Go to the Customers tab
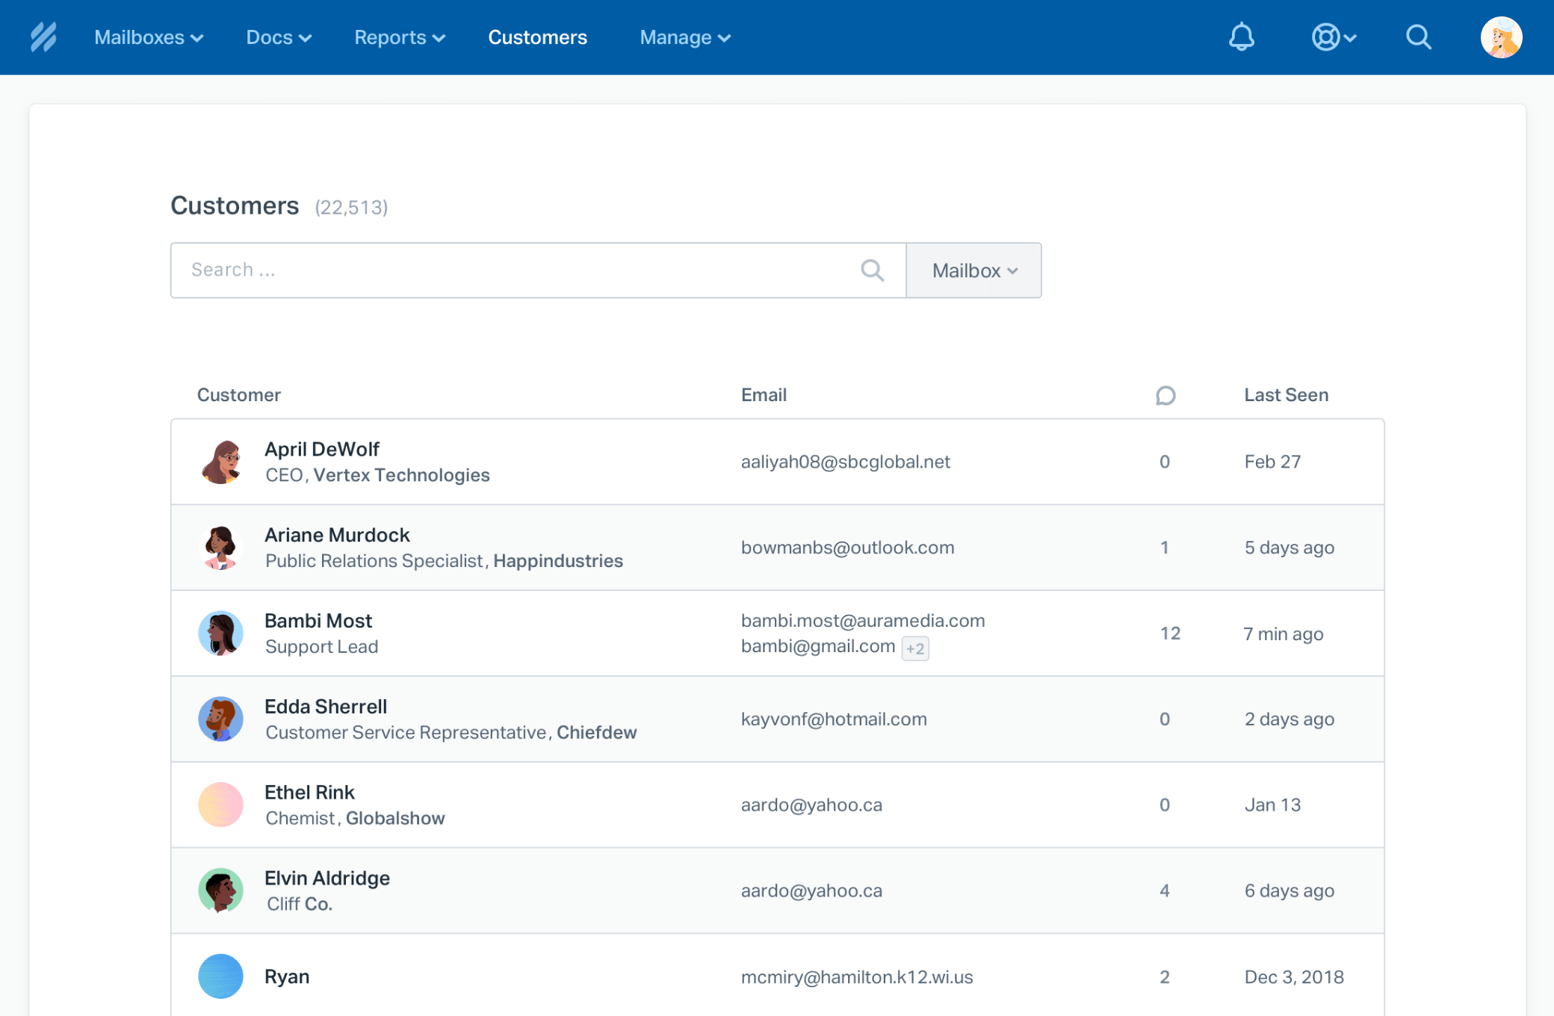This screenshot has height=1016, width=1554. point(537,37)
